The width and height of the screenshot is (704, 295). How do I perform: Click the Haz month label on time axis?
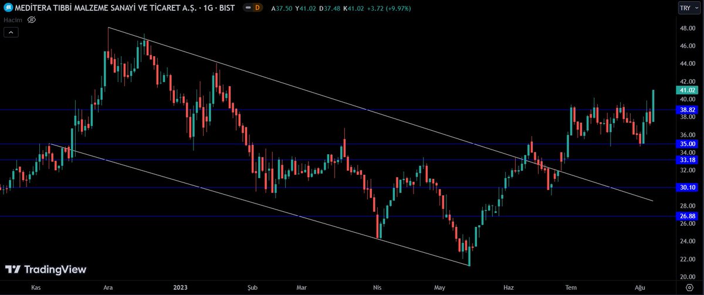(509, 288)
